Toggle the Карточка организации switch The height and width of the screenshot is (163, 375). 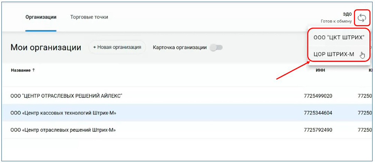pos(216,48)
